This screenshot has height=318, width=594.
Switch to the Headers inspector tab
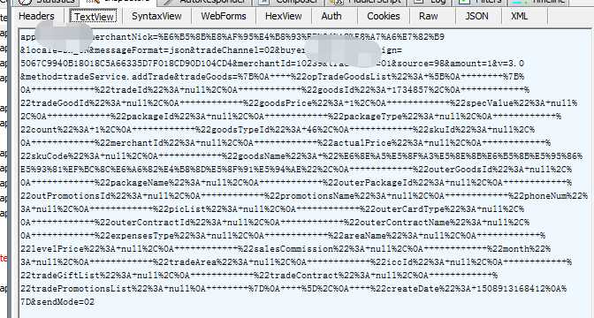[36, 16]
